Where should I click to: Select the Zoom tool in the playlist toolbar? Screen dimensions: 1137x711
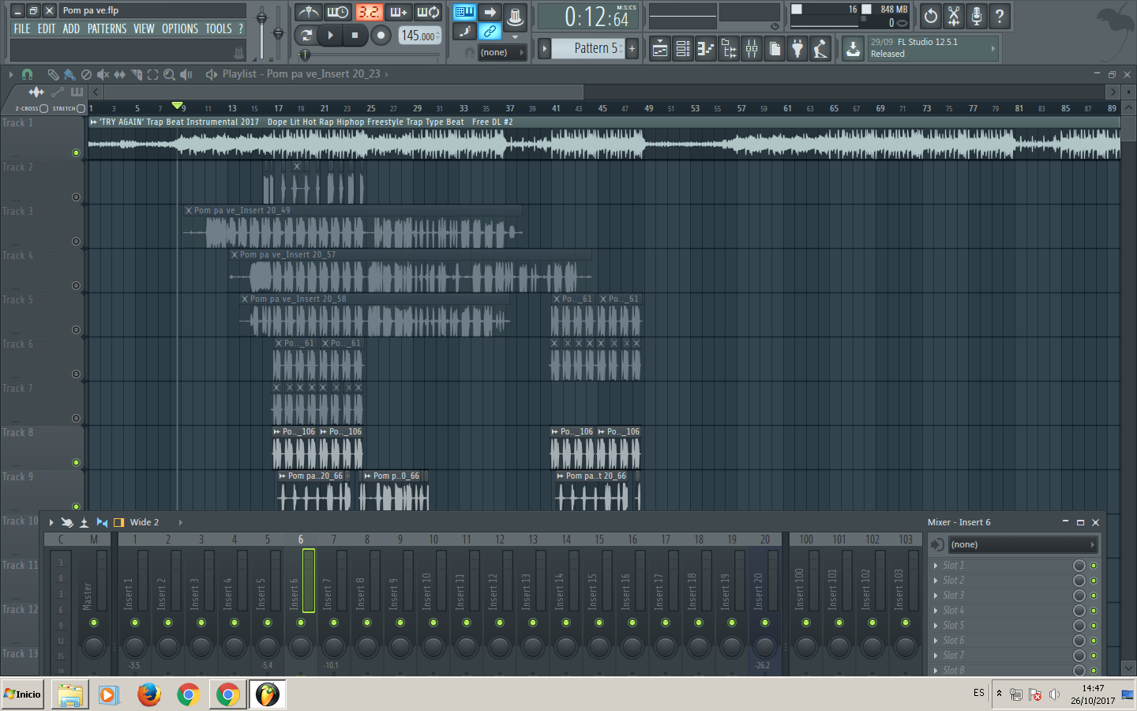(171, 74)
